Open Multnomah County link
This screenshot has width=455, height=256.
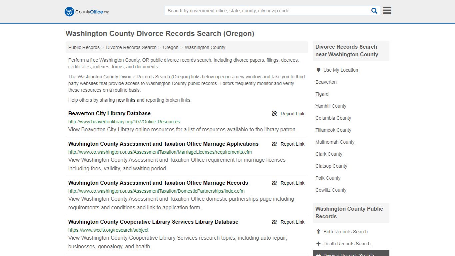[335, 142]
